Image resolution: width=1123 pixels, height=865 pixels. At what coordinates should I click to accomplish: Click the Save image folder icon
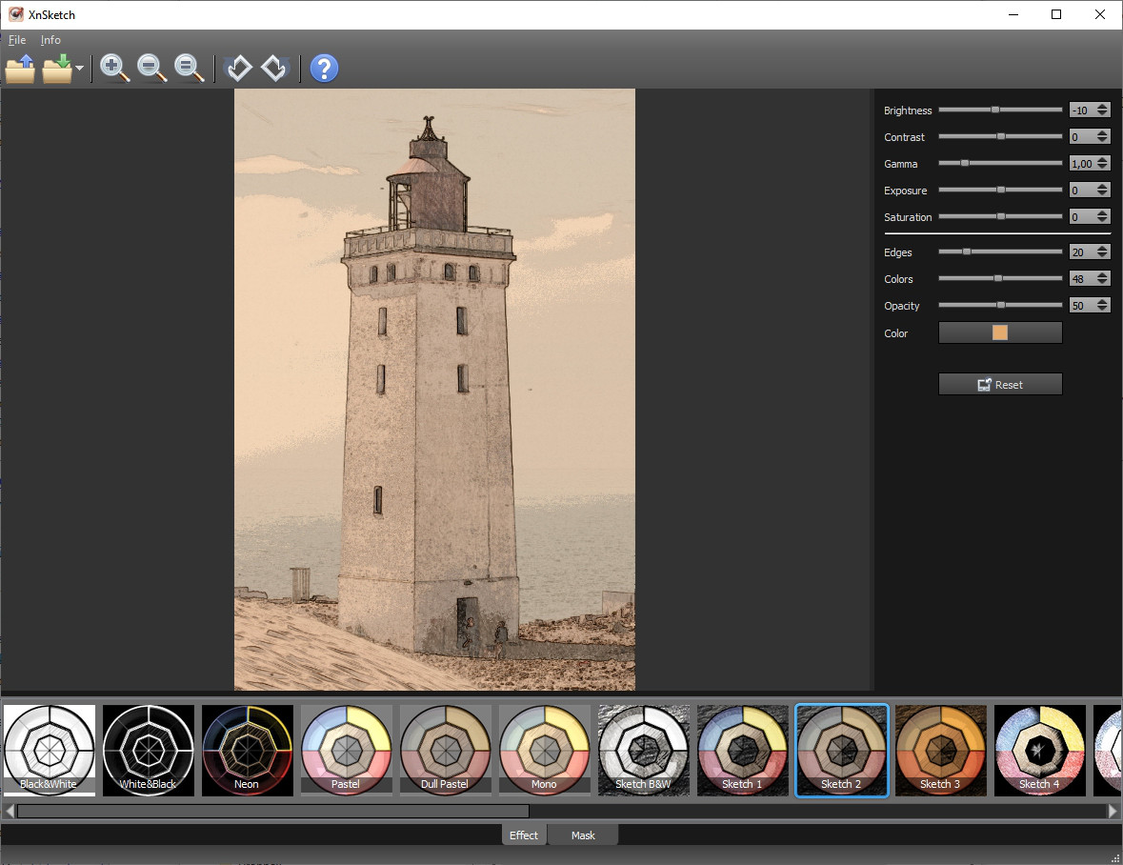[x=57, y=69]
